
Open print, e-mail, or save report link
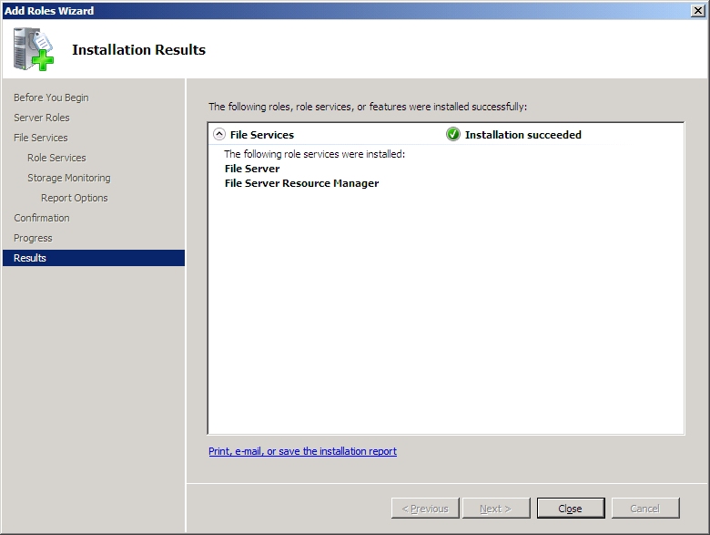pos(302,451)
